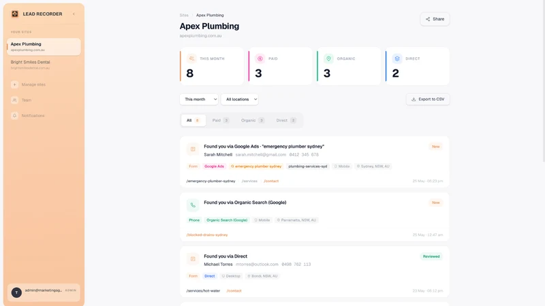
Task: Click the Lead Recorder logo icon
Action: 15,14
